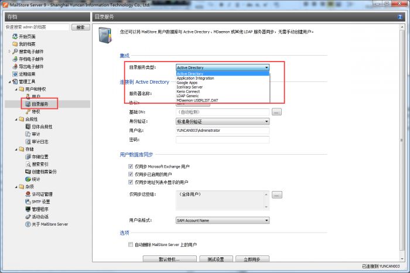The width and height of the screenshot is (410, 273).
Task: Open the 审计 icon in the tree
Action: tap(28, 134)
